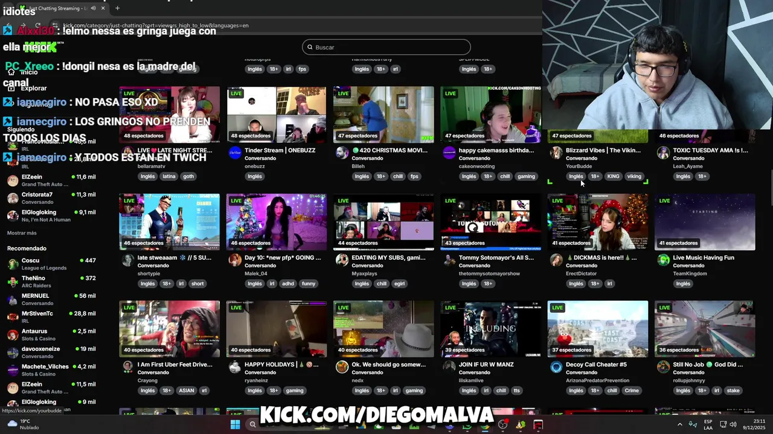
Task: Click rollupjohnnyy streamer avatar icon
Action: click(663, 366)
